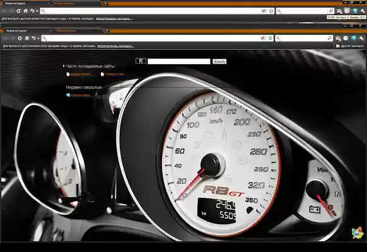Image resolution: width=367 pixels, height=252 pixels.
Task: Click the magnifier button at right of the front window's search box
Action: [x=330, y=38]
